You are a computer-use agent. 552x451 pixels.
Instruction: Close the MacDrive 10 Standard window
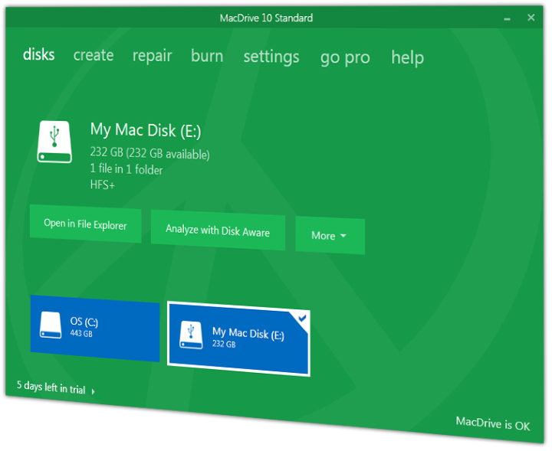point(531,17)
